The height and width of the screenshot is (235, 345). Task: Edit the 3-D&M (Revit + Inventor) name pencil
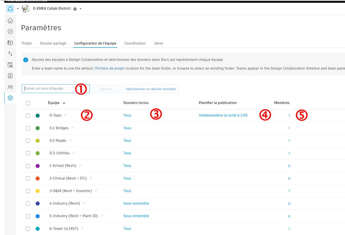tap(96, 191)
